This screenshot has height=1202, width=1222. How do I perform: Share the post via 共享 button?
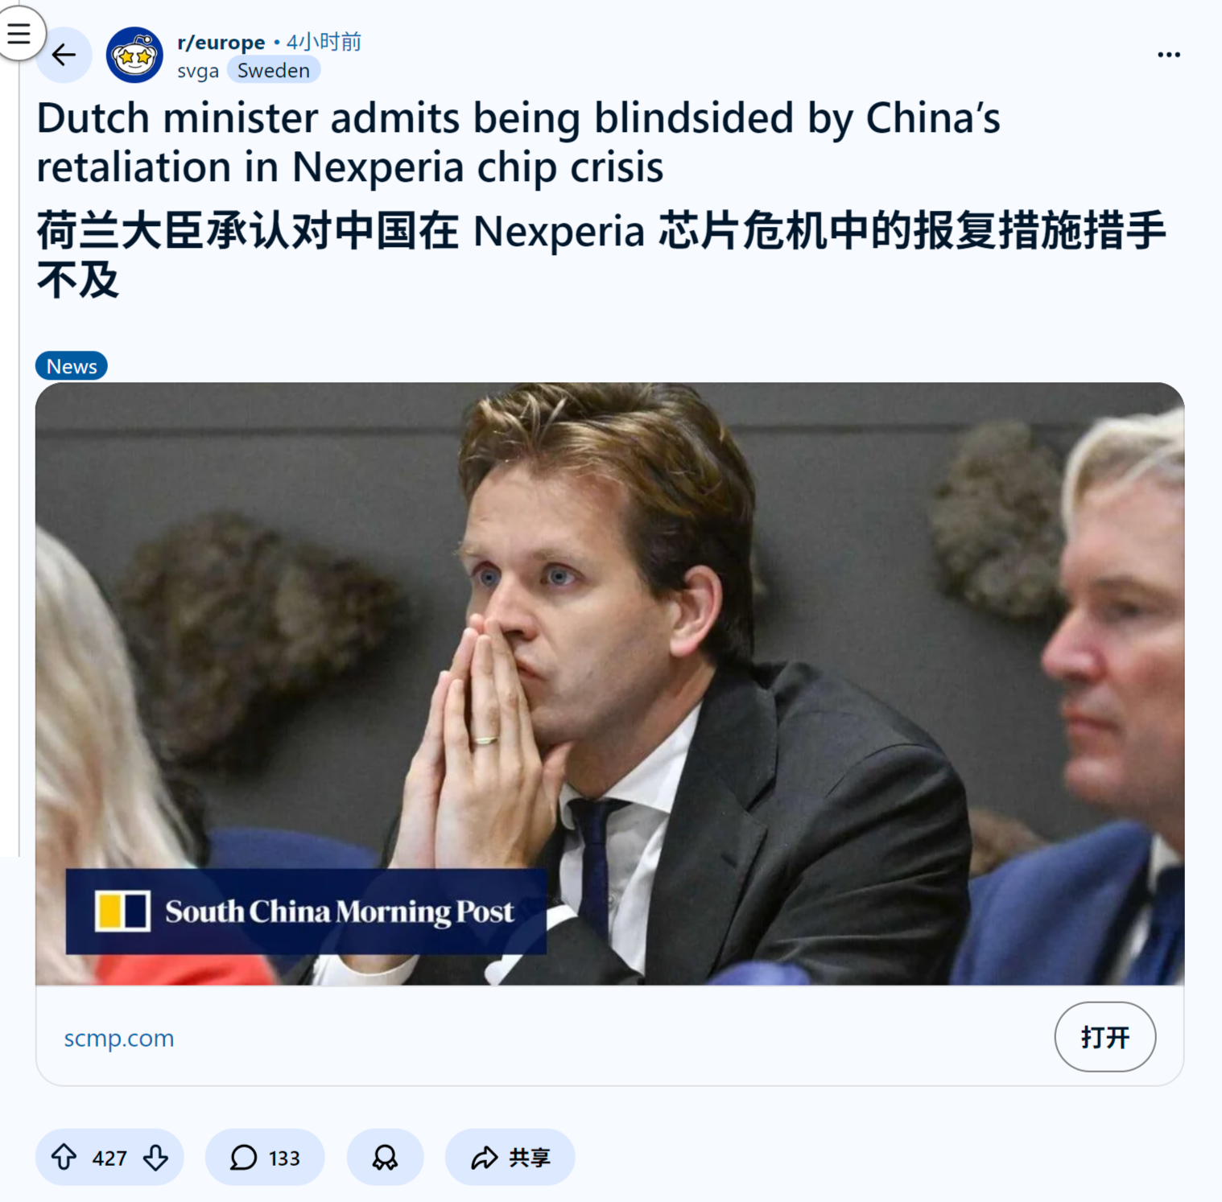pos(510,1157)
